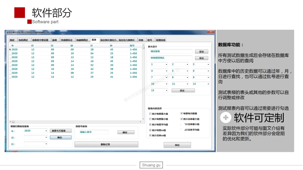This screenshot has width=303, height=170.
Task: Open the 电机调试 tab
Action: click(x=23, y=40)
